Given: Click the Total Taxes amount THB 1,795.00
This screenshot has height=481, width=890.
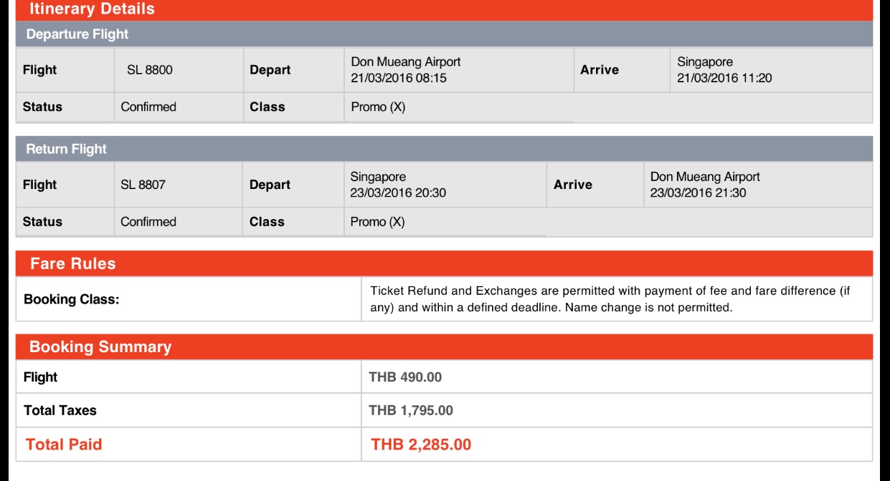Looking at the screenshot, I should pyautogui.click(x=411, y=410).
